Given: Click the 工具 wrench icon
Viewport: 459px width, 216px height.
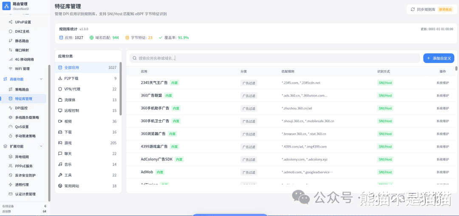Looking at the screenshot, I should point(60,175).
